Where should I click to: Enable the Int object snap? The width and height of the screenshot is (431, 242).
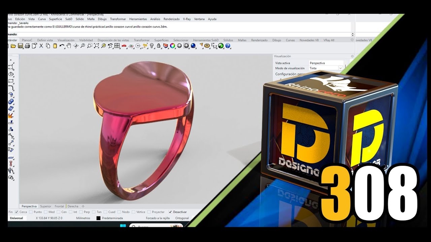[70, 212]
